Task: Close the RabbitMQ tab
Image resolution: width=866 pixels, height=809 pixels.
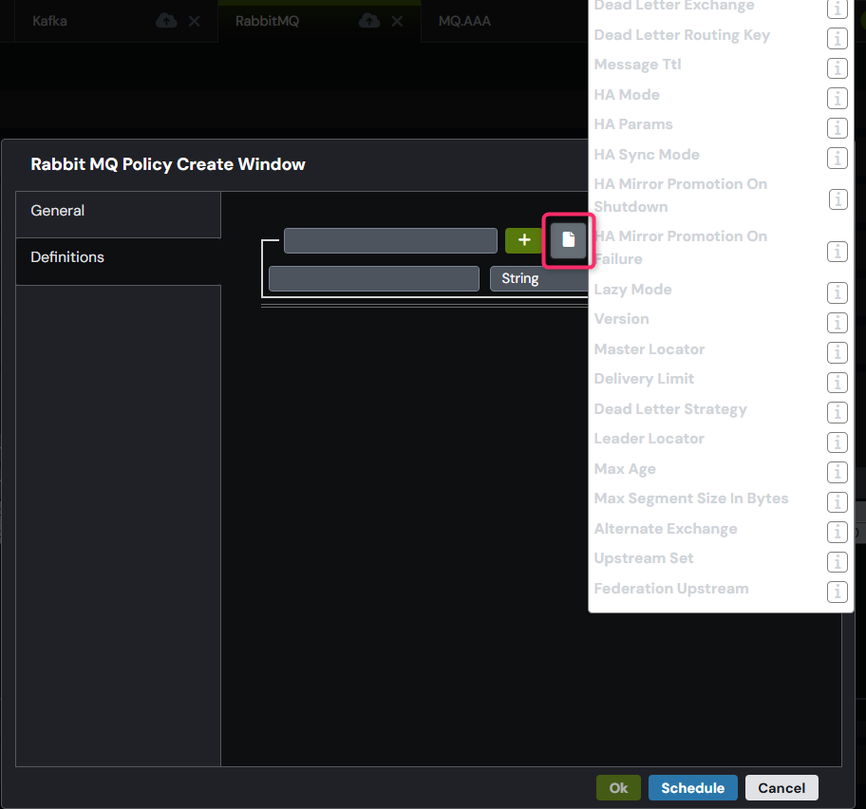Action: pos(397,22)
